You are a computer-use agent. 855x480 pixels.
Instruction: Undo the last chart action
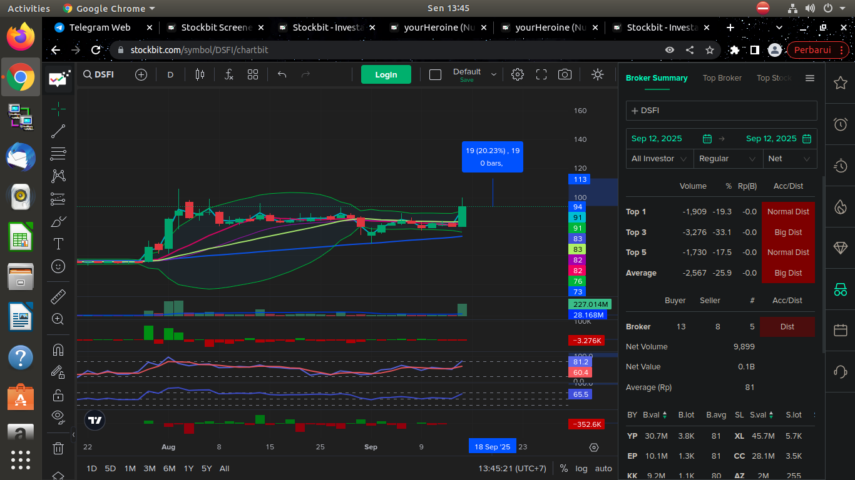click(282, 74)
